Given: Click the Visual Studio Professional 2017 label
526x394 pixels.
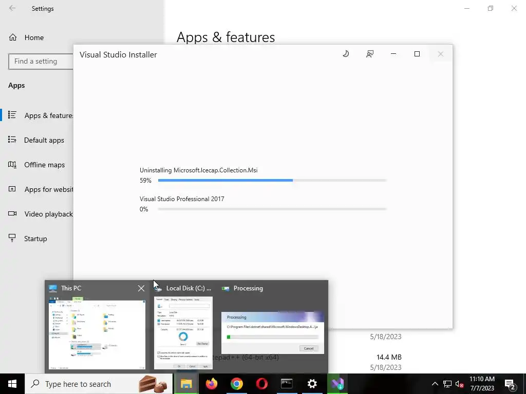Looking at the screenshot, I should pyautogui.click(x=182, y=199).
